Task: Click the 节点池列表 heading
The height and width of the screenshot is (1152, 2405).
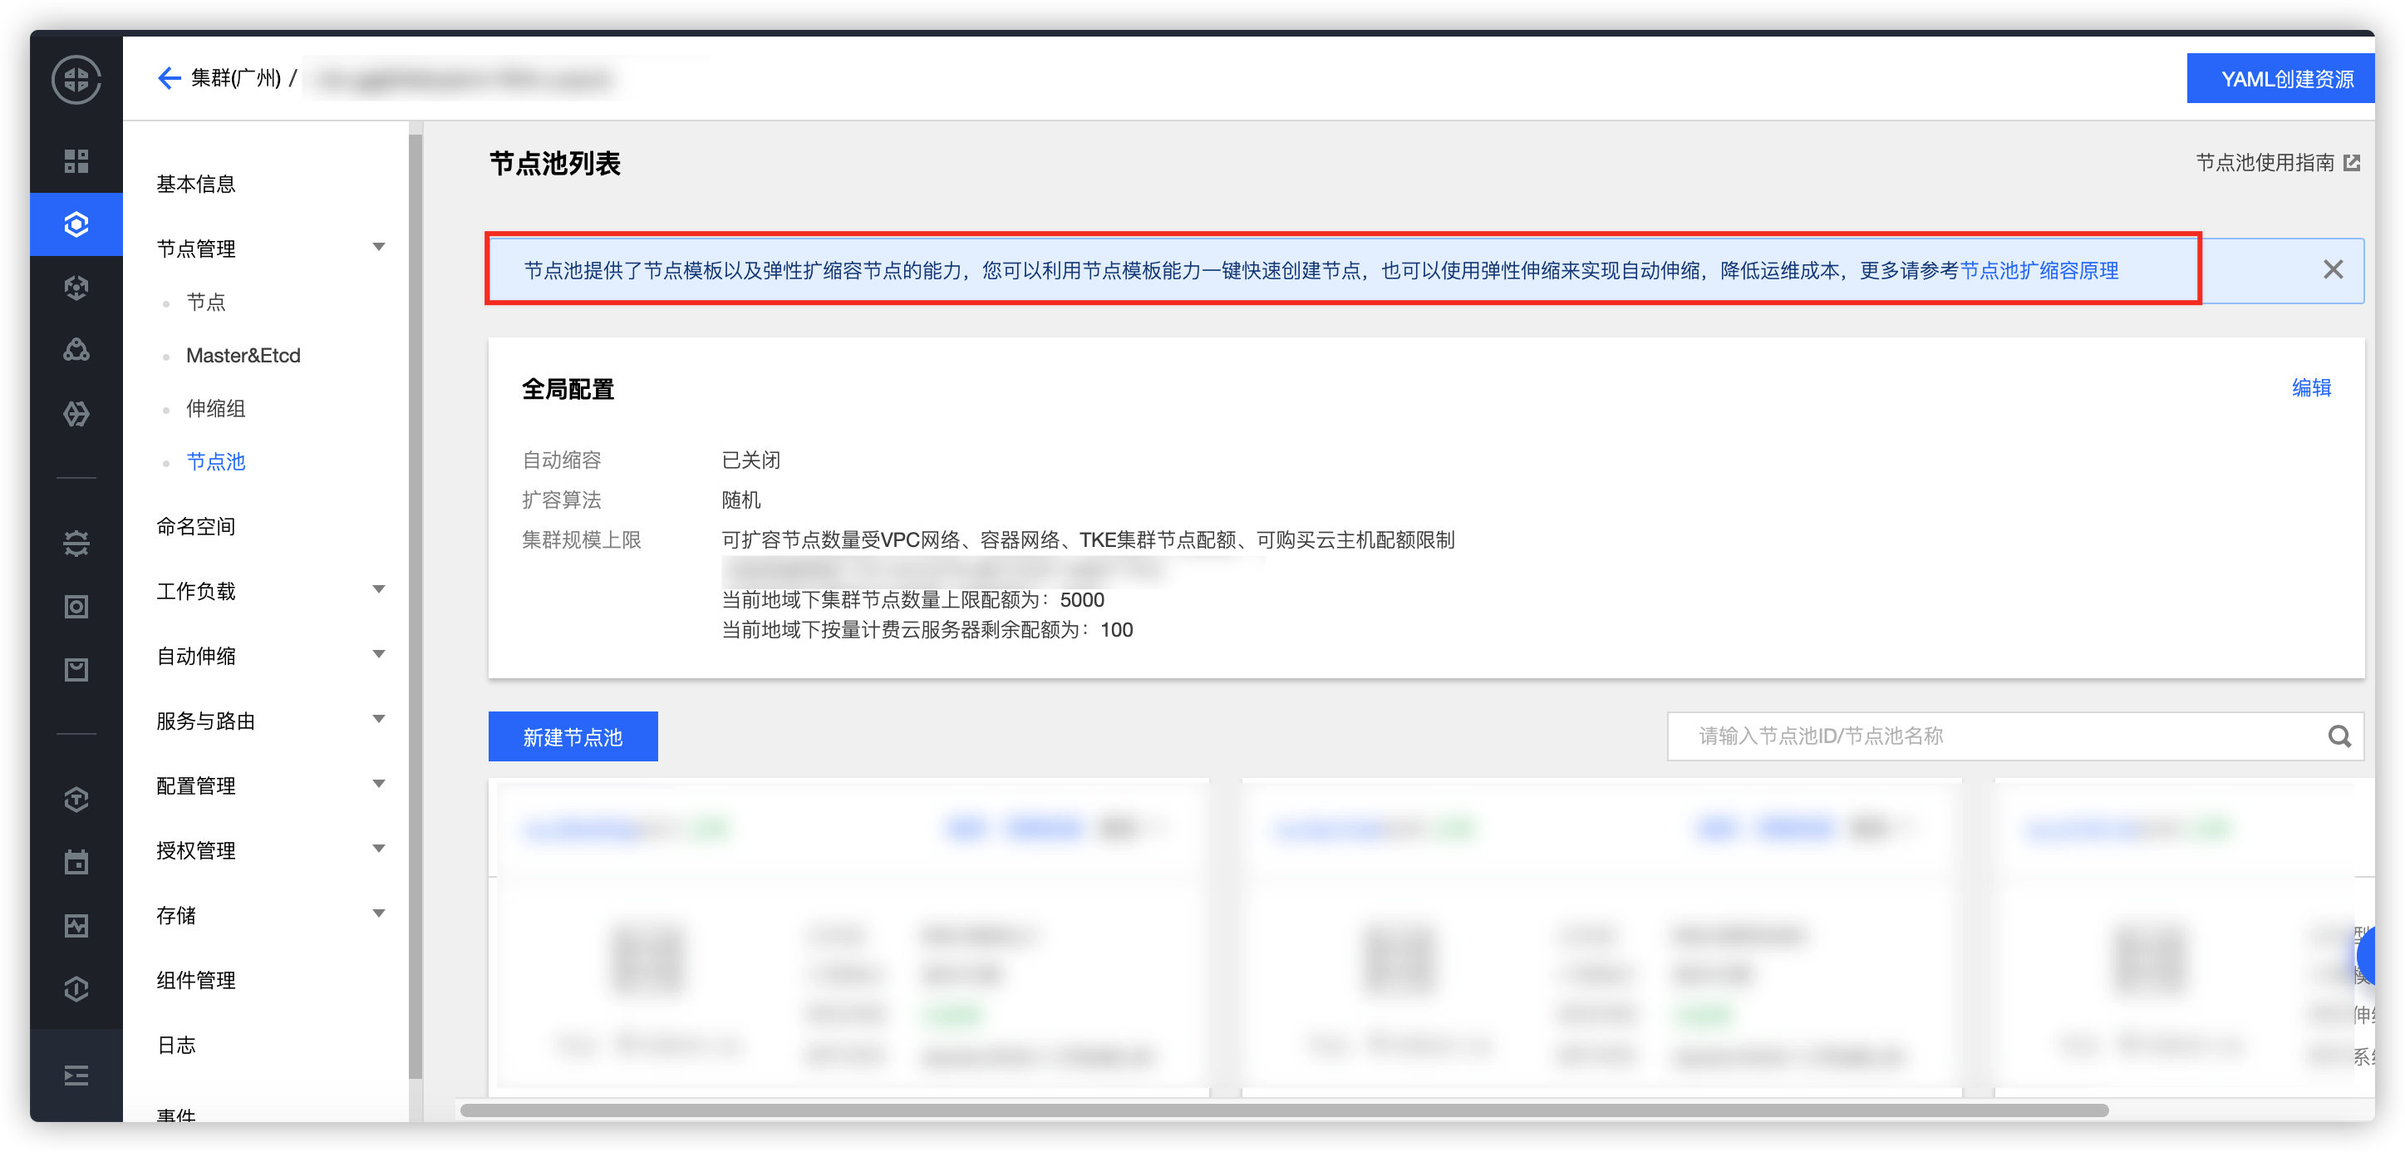Action: pyautogui.click(x=554, y=165)
